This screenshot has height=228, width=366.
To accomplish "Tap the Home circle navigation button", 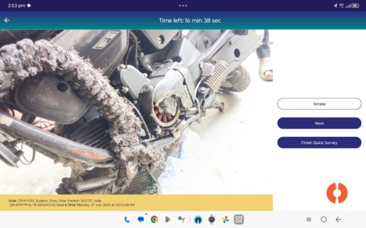I will tap(323, 219).
